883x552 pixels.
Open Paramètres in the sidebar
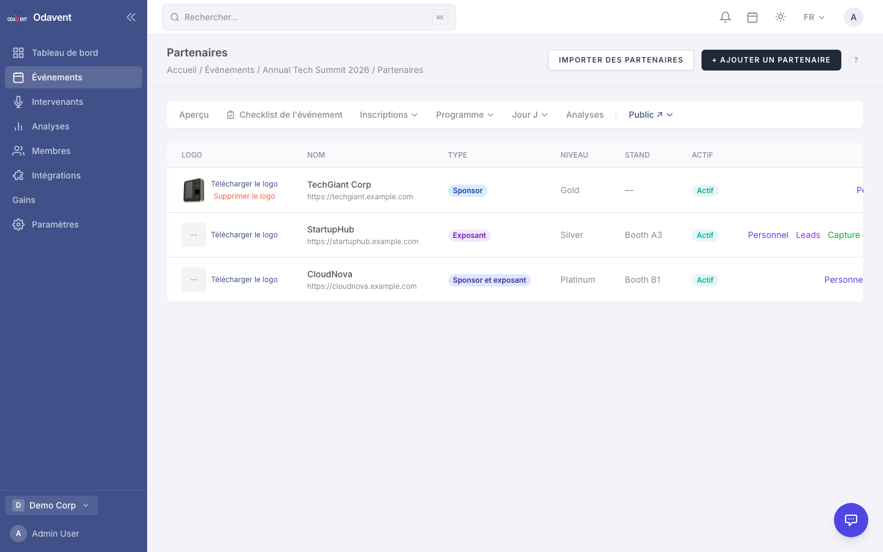click(x=74, y=224)
